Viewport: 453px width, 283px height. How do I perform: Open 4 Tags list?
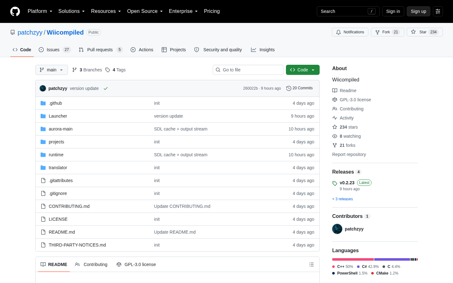pyautogui.click(x=115, y=70)
